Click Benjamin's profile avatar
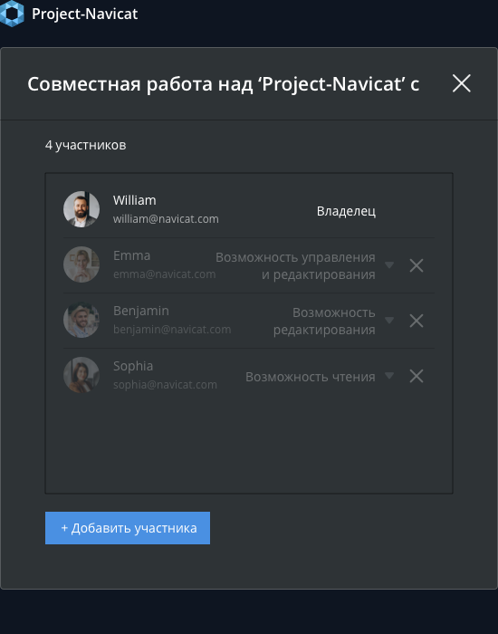The height and width of the screenshot is (634, 498). tap(81, 320)
